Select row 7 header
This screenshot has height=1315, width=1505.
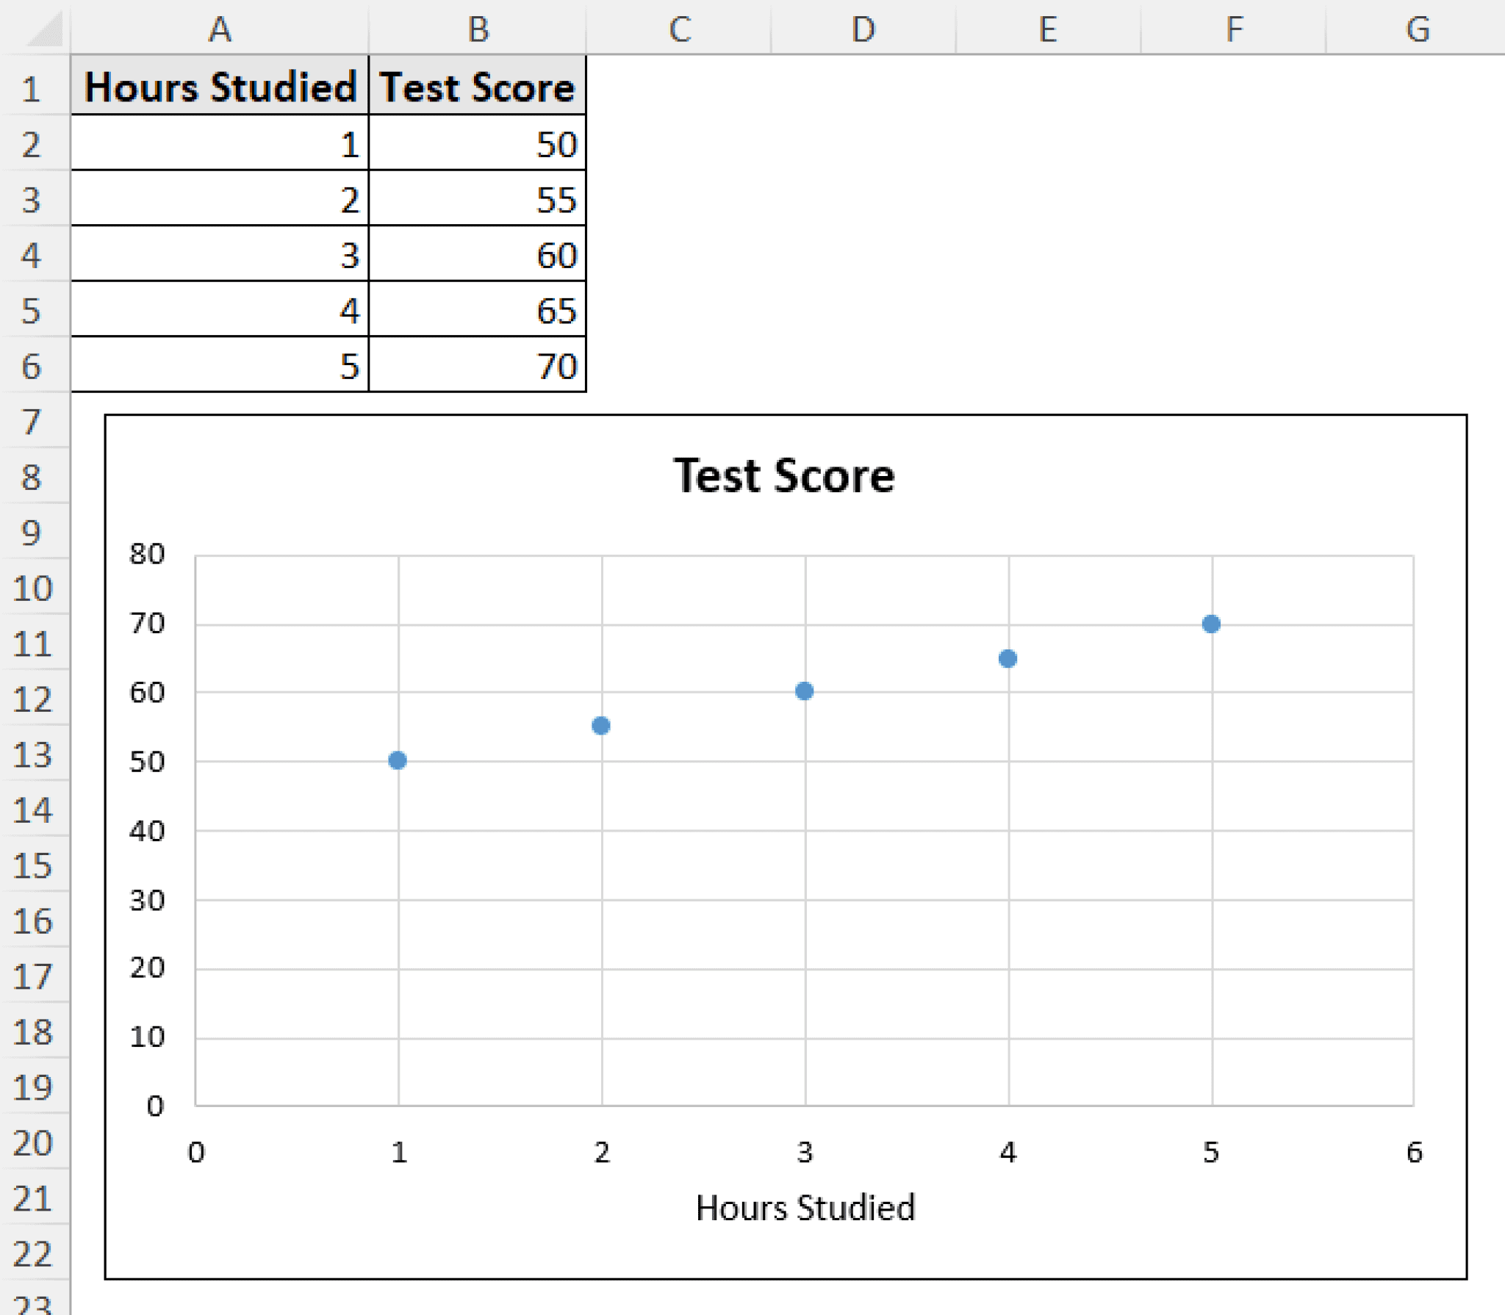click(32, 422)
